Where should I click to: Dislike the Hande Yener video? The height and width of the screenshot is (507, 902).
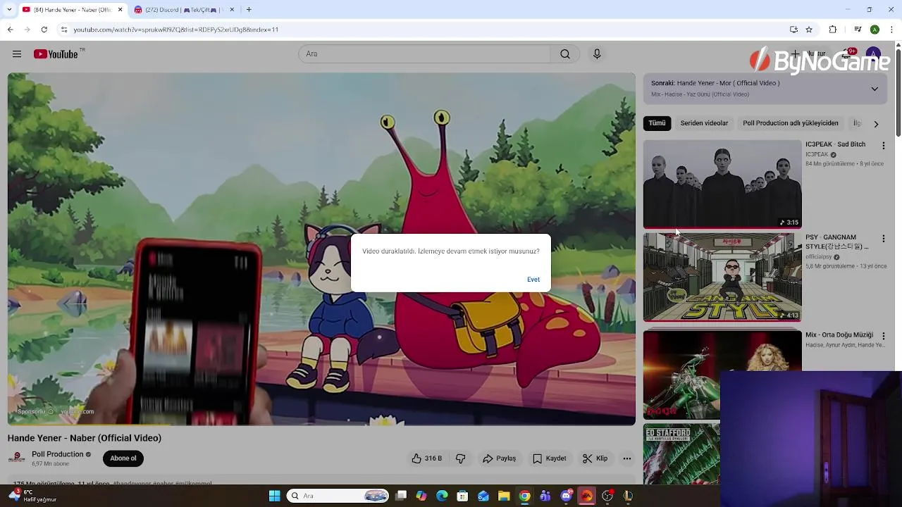(x=461, y=458)
